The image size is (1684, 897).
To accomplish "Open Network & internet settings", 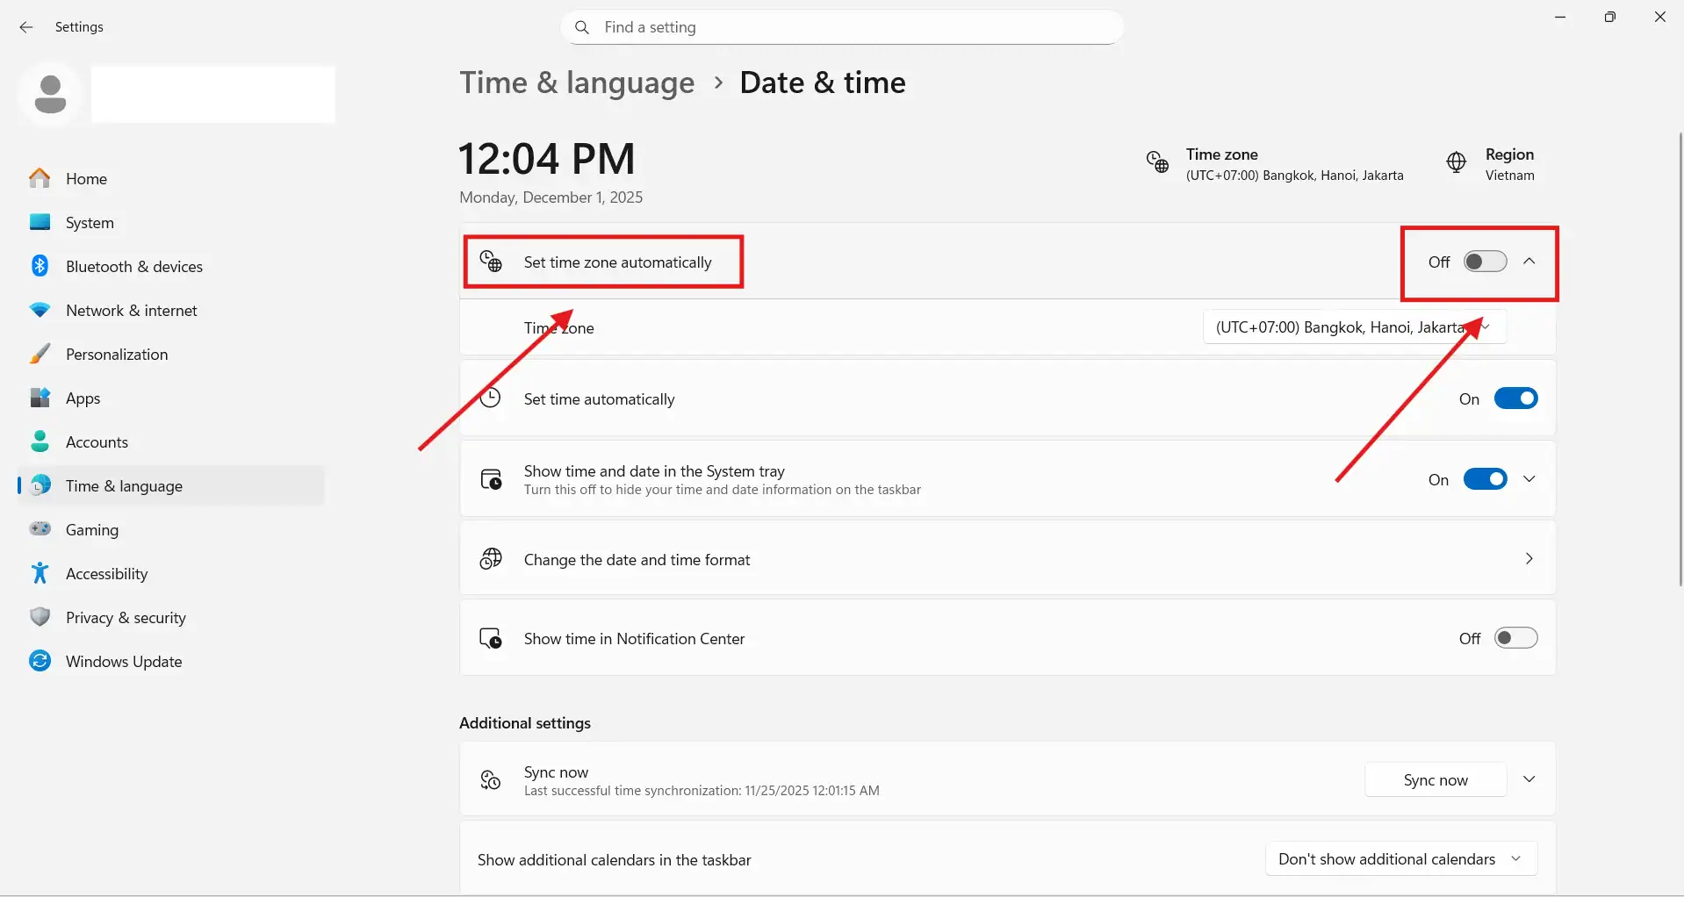I will [132, 310].
